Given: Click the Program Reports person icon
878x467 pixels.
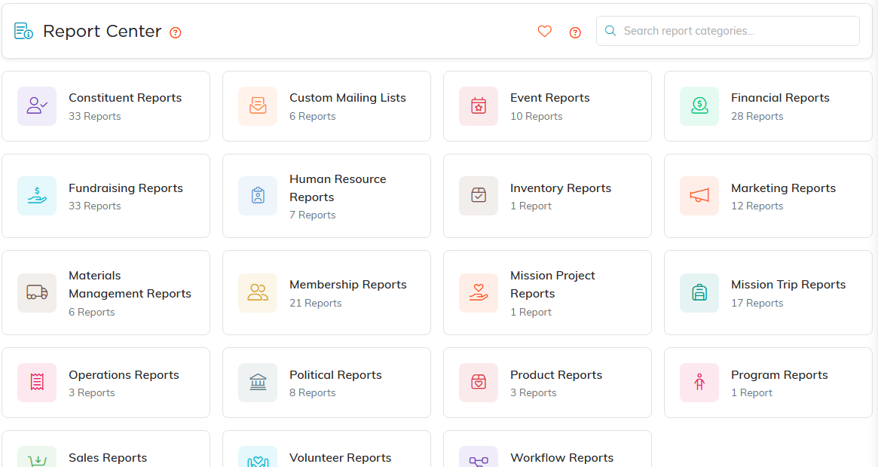Looking at the screenshot, I should (x=699, y=383).
